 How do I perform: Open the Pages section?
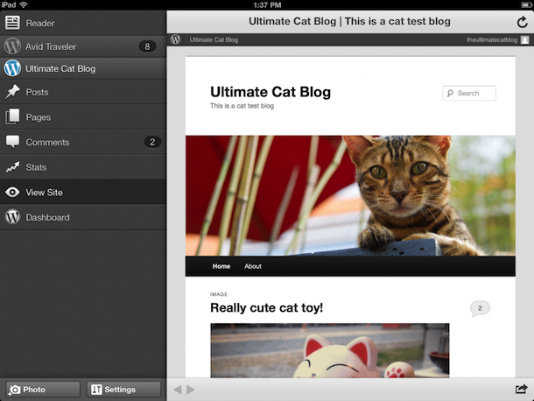coord(83,117)
